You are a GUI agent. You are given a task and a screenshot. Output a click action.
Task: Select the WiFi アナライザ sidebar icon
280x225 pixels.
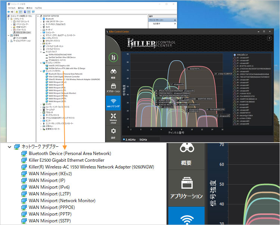(x=113, y=103)
